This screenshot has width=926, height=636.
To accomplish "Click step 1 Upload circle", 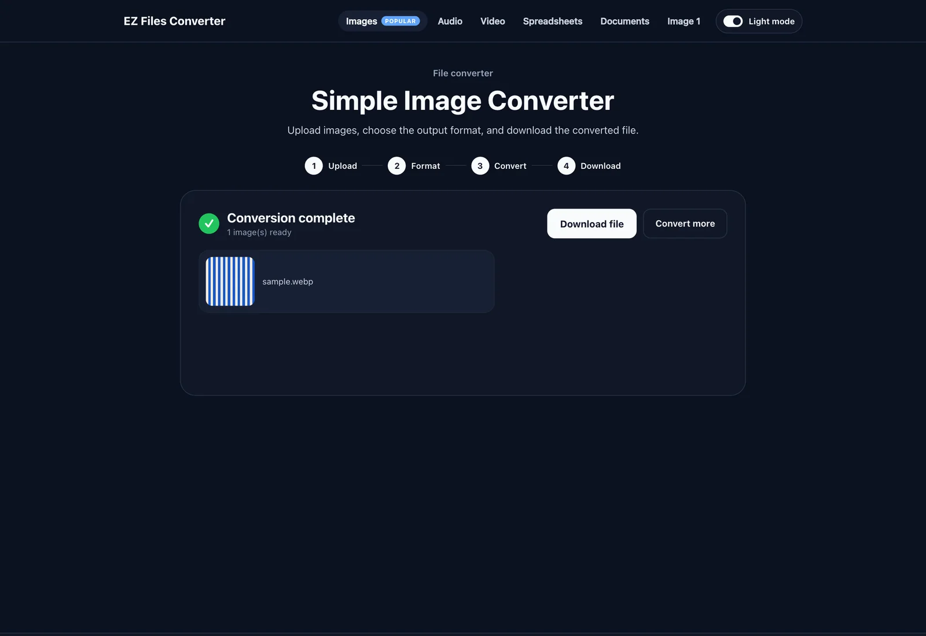I will [x=314, y=166].
